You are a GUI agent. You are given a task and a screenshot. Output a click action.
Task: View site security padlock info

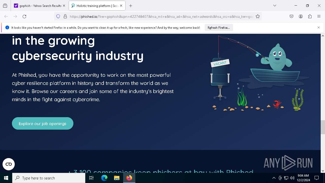(x=65, y=16)
